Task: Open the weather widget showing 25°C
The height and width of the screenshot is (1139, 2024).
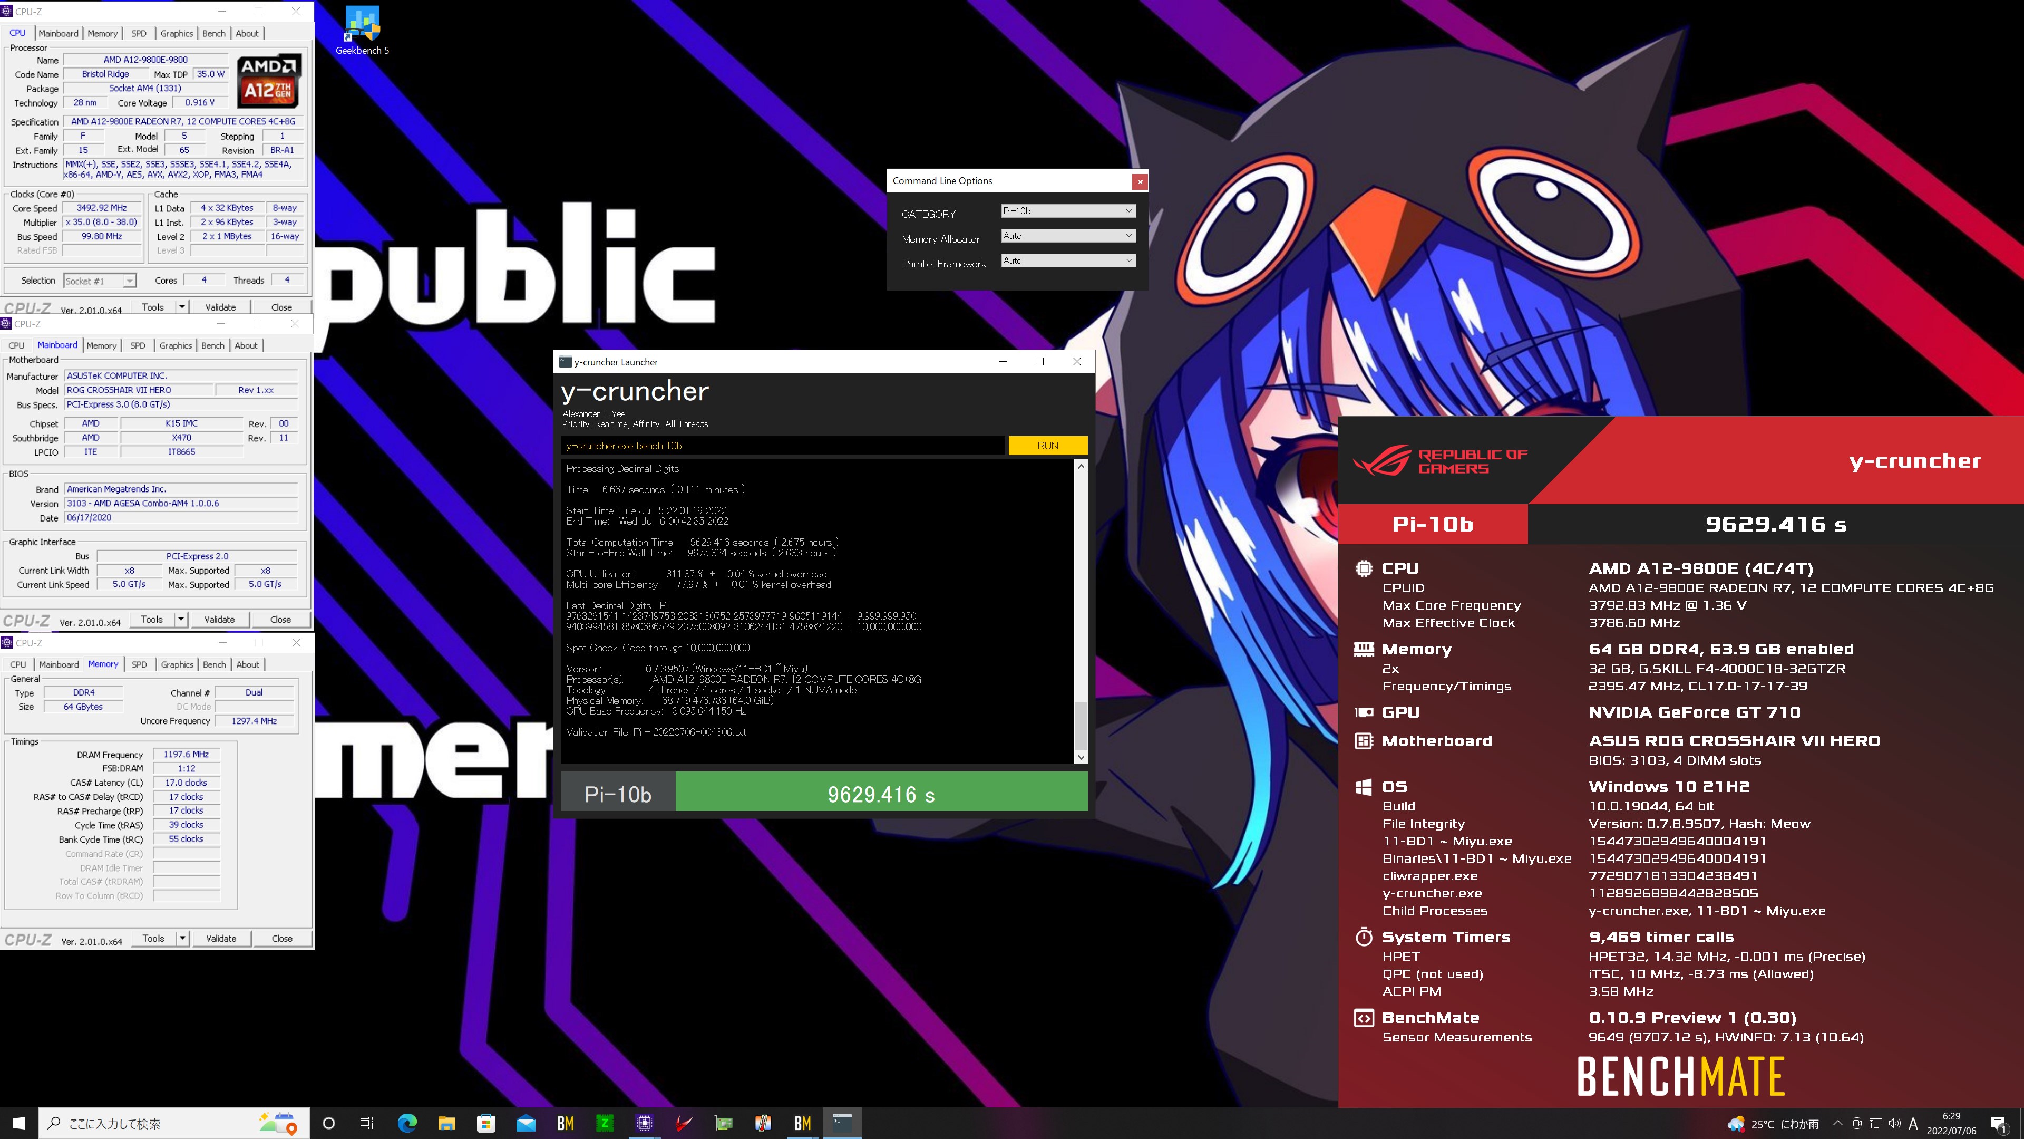Action: tap(1773, 1124)
